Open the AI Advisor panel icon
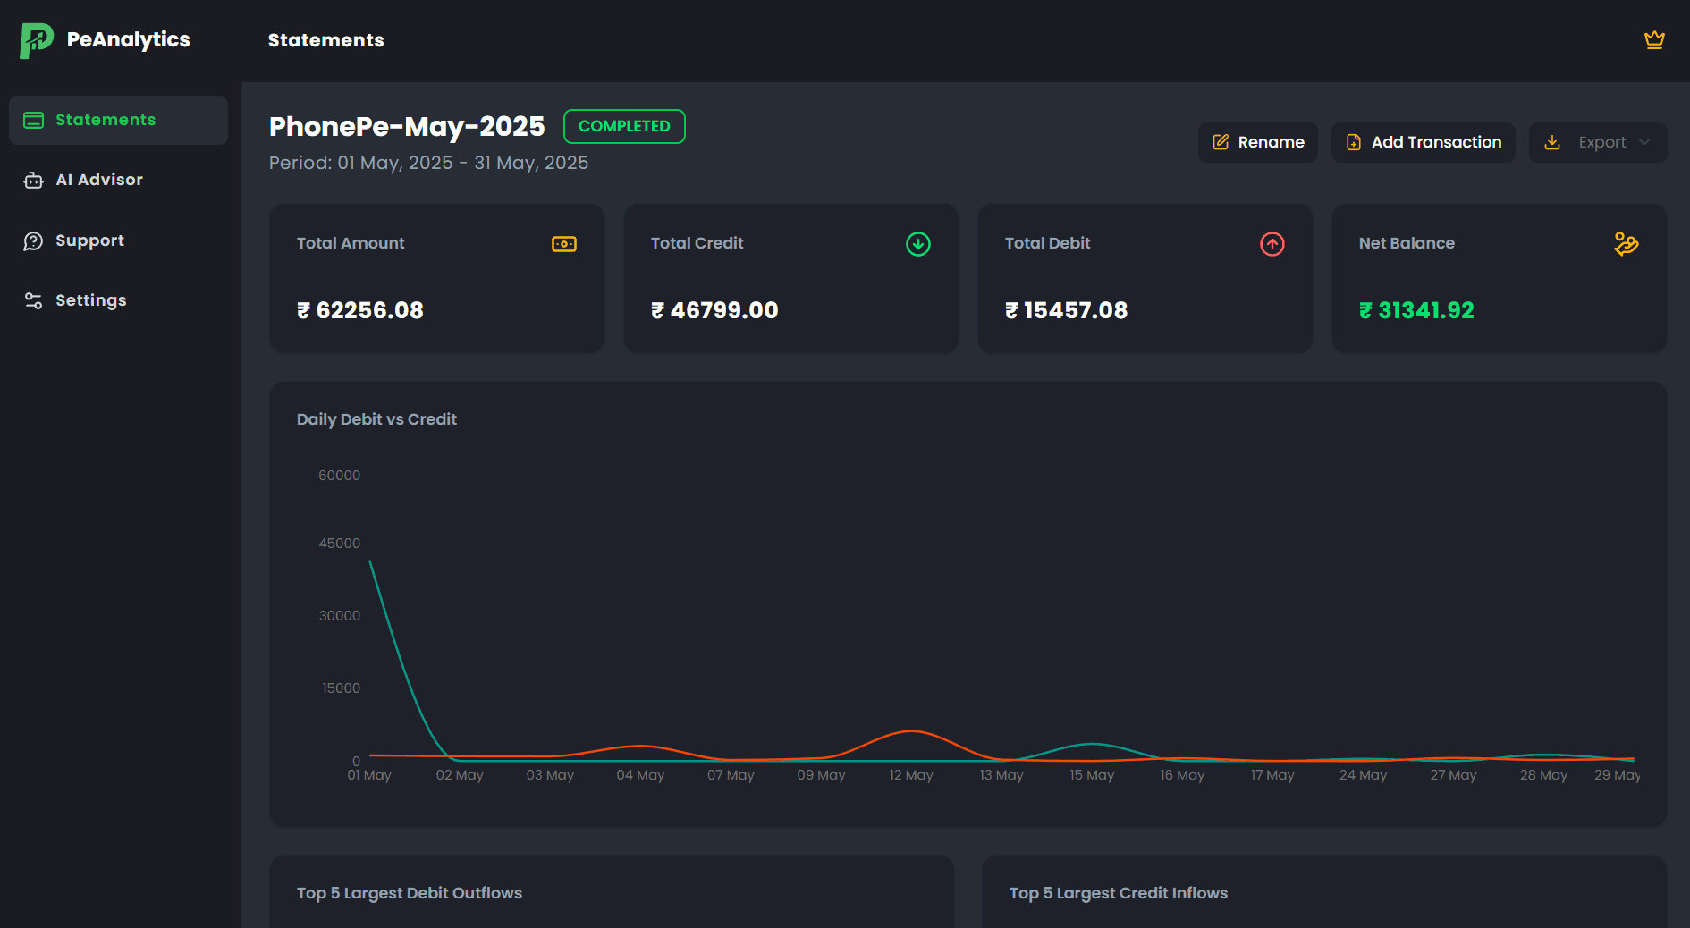The height and width of the screenshot is (928, 1690). 33,180
